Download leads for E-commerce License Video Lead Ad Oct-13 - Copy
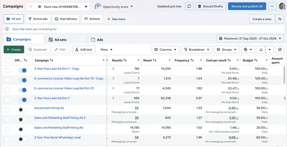 point(113,78)
